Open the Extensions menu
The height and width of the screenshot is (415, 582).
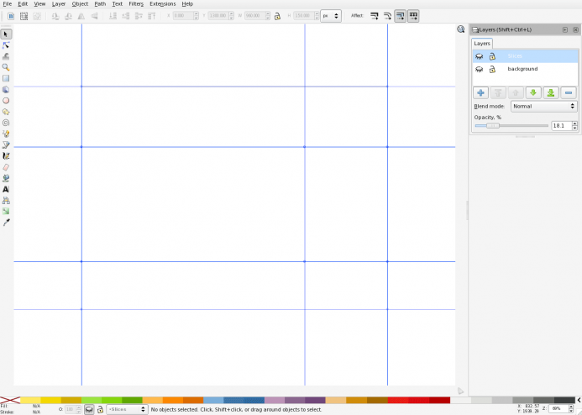(x=163, y=3)
